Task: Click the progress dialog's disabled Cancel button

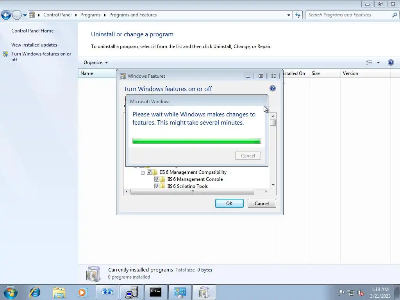Action: tap(248, 155)
